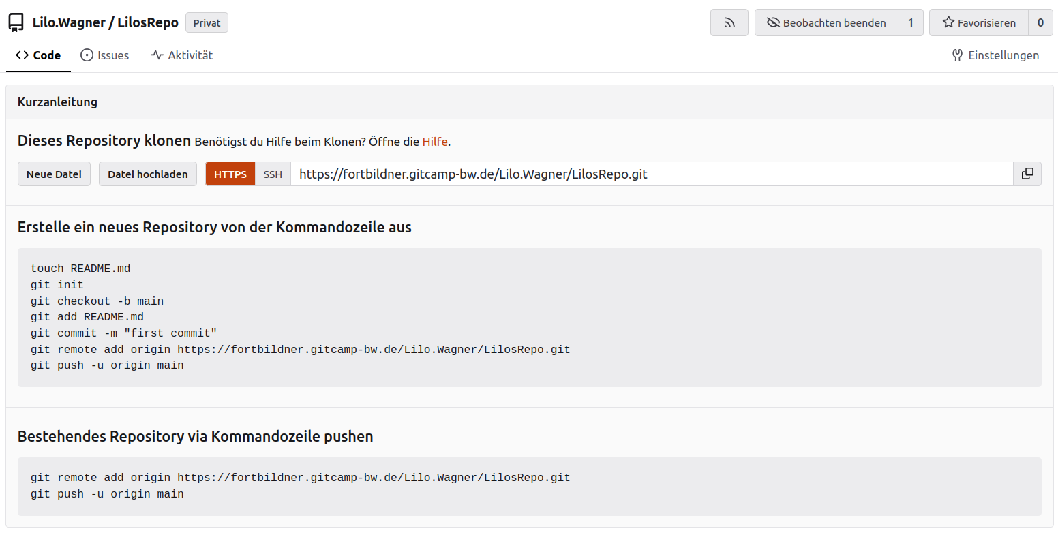1058x535 pixels.
Task: Click the Issues circle icon
Action: click(87, 55)
